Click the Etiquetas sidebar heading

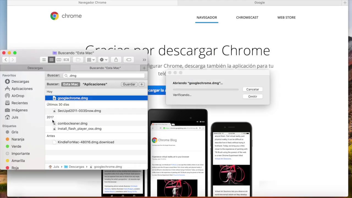(x=9, y=126)
